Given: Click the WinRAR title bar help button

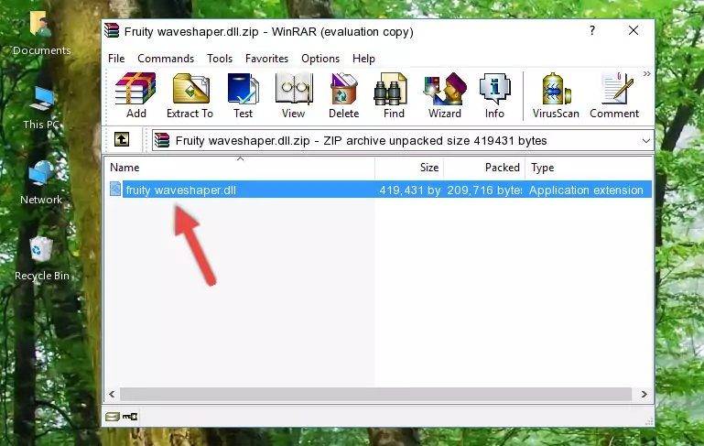Looking at the screenshot, I should click(x=592, y=30).
